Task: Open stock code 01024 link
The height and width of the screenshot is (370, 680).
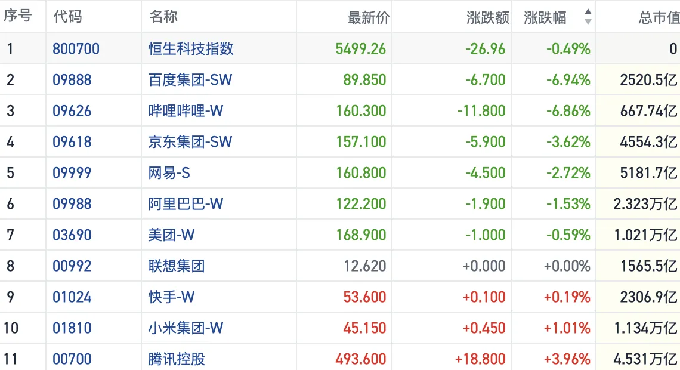Action: pos(72,297)
